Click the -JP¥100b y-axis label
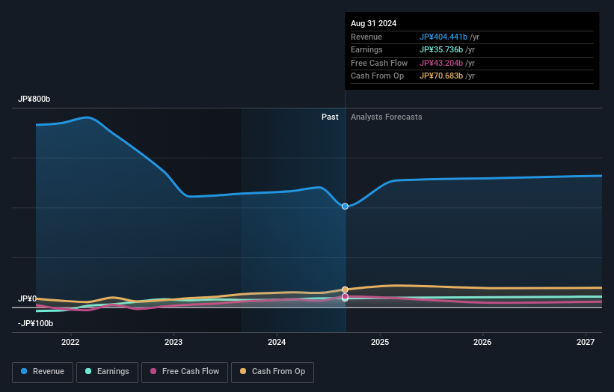Image resolution: width=614 pixels, height=392 pixels. tap(35, 323)
